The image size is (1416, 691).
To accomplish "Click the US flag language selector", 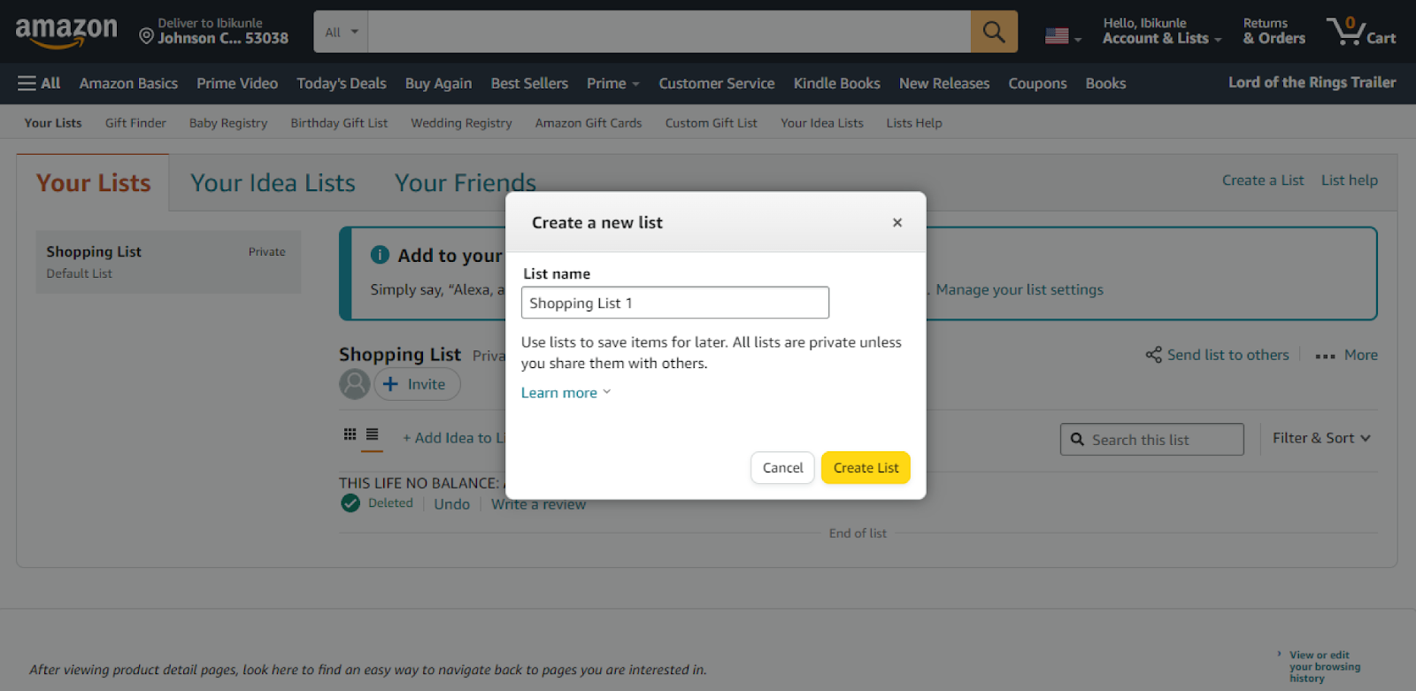I will pyautogui.click(x=1063, y=36).
